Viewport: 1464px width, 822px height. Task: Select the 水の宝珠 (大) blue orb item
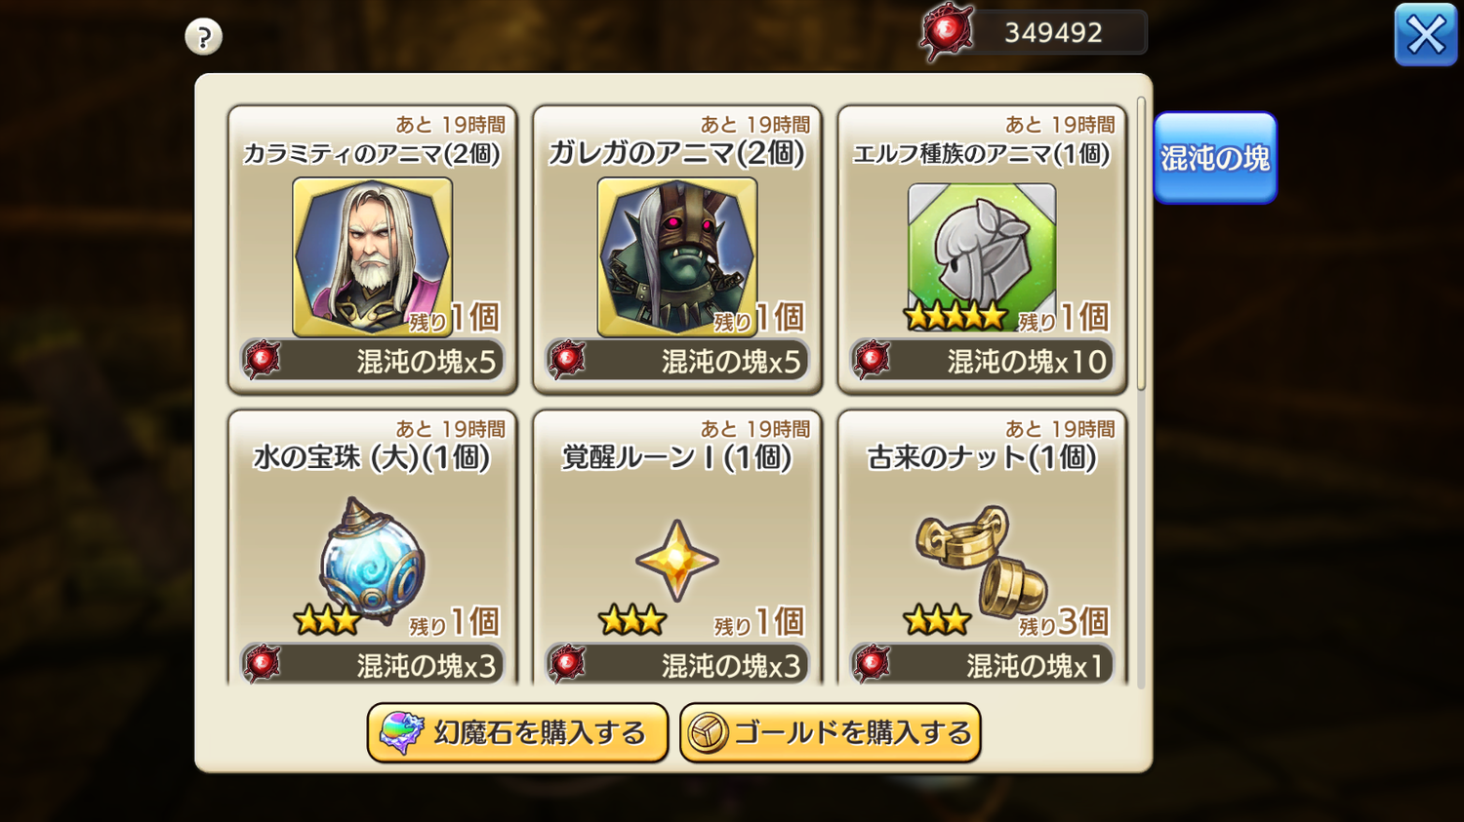coord(372,561)
